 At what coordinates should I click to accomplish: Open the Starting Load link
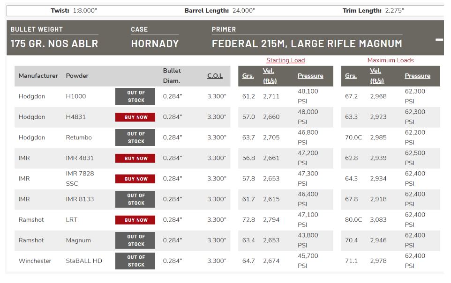click(x=286, y=60)
